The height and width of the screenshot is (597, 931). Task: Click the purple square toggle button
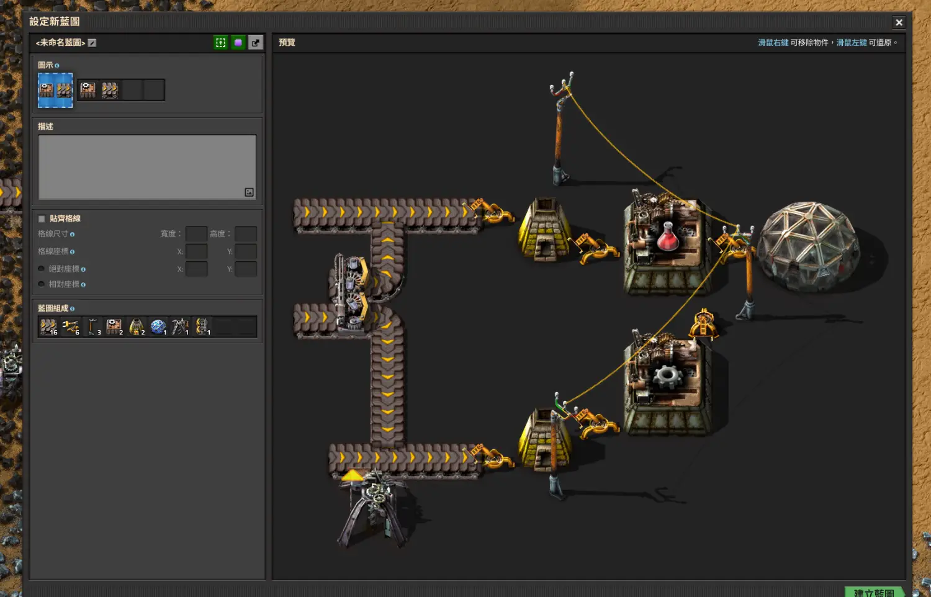238,43
